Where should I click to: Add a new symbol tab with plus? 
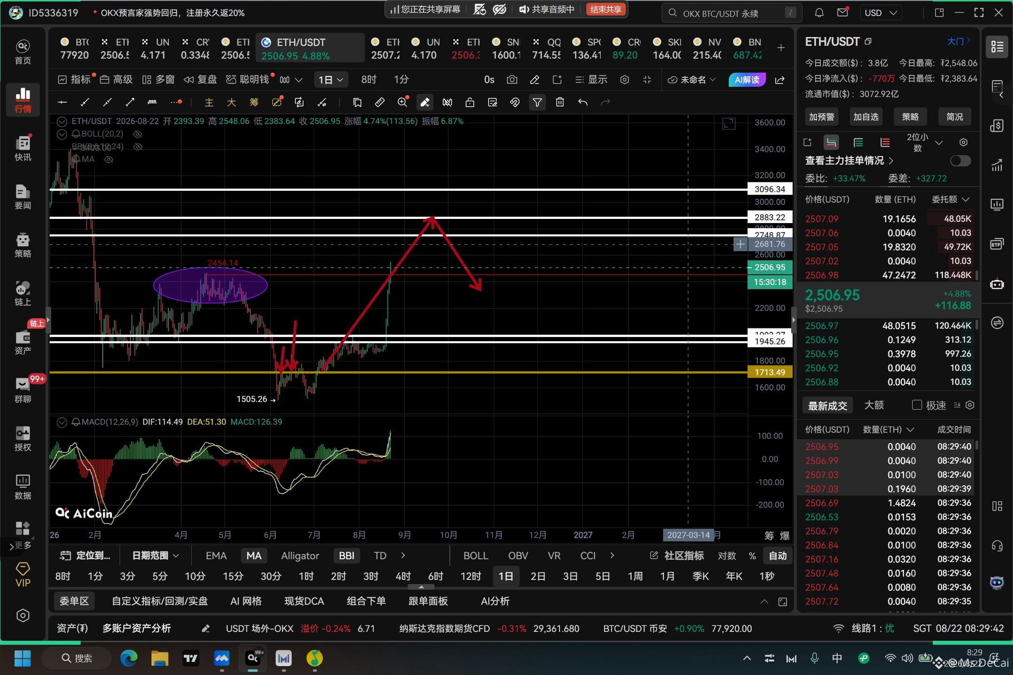click(781, 48)
